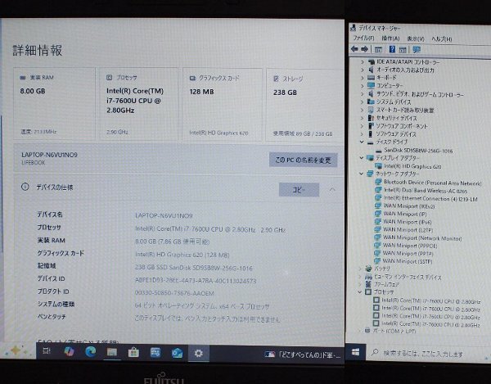Click the プロセッサ i7-7600U card
Image resolution: width=491 pixels, height=384 pixels.
point(139,104)
